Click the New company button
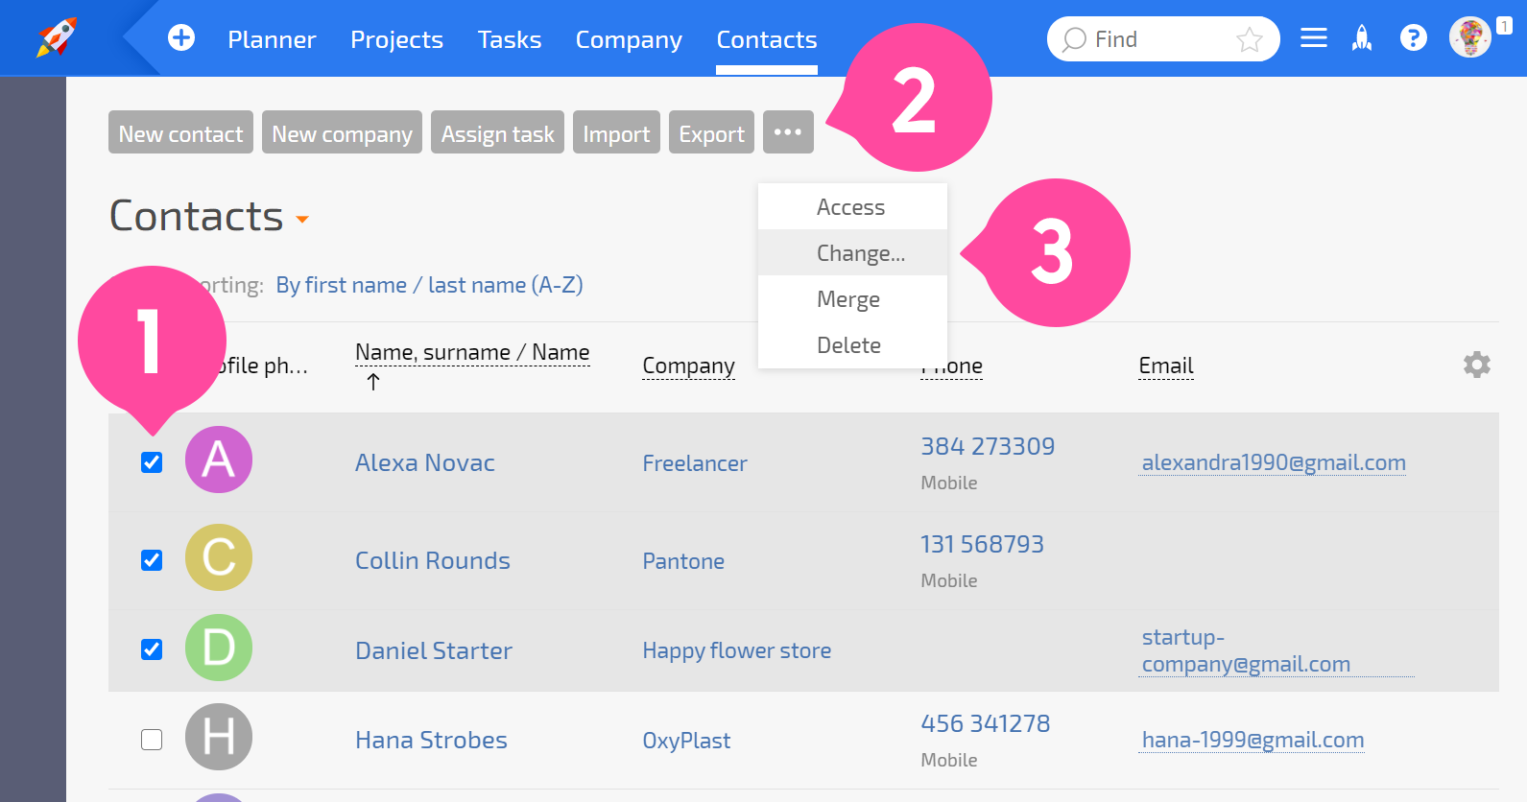The width and height of the screenshot is (1527, 802). [x=342, y=132]
